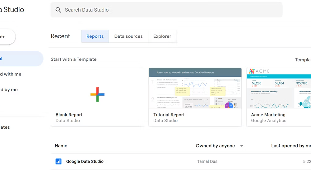
Task: Open the Google Data Studio report name
Action: click(x=85, y=161)
